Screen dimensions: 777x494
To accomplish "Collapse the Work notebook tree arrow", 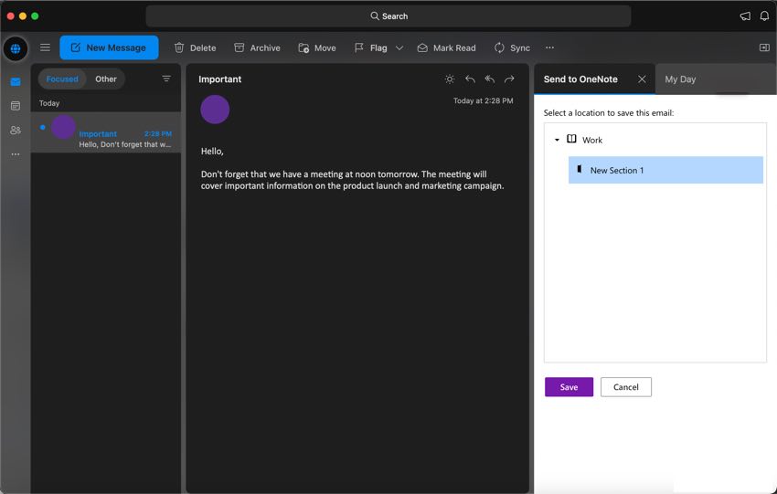I will click(557, 140).
